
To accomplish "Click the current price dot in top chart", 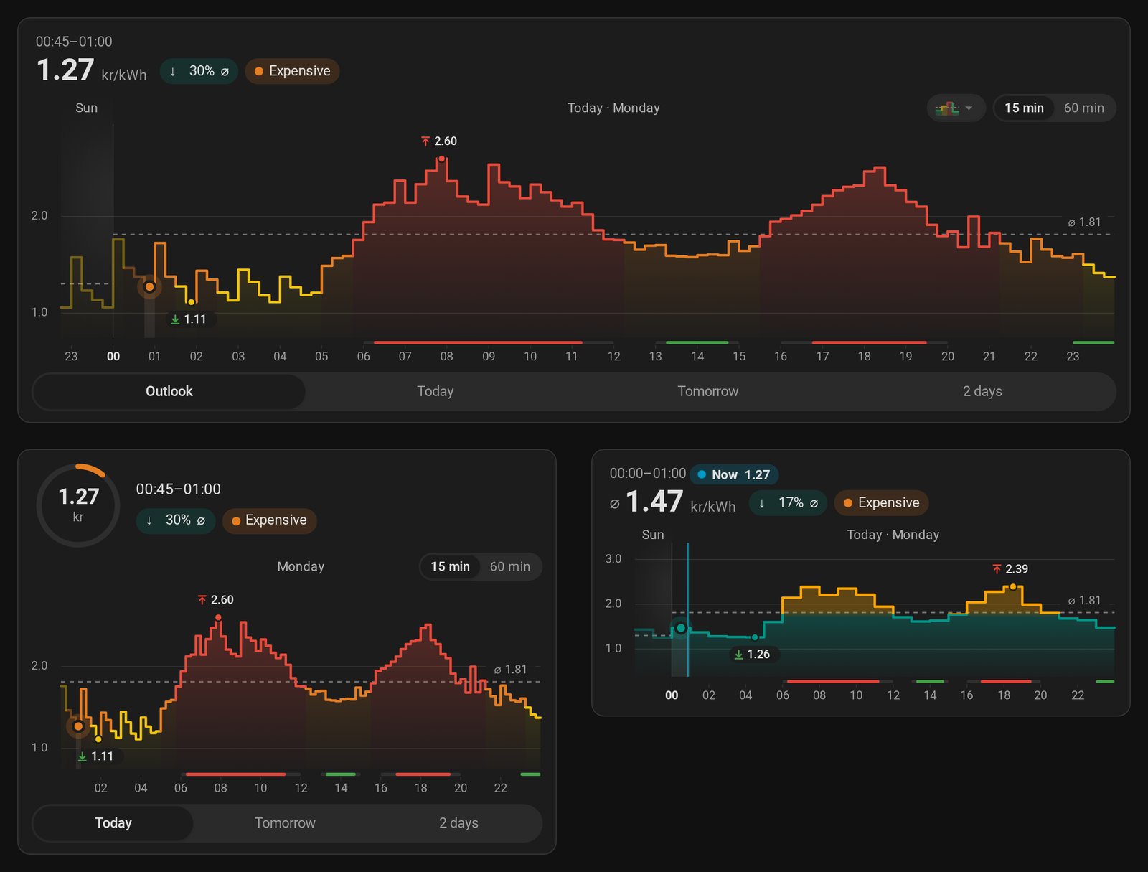I will click(149, 286).
